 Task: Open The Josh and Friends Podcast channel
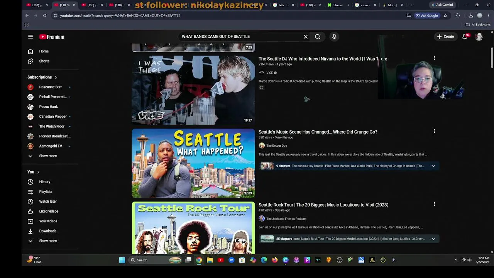[x=286, y=219]
